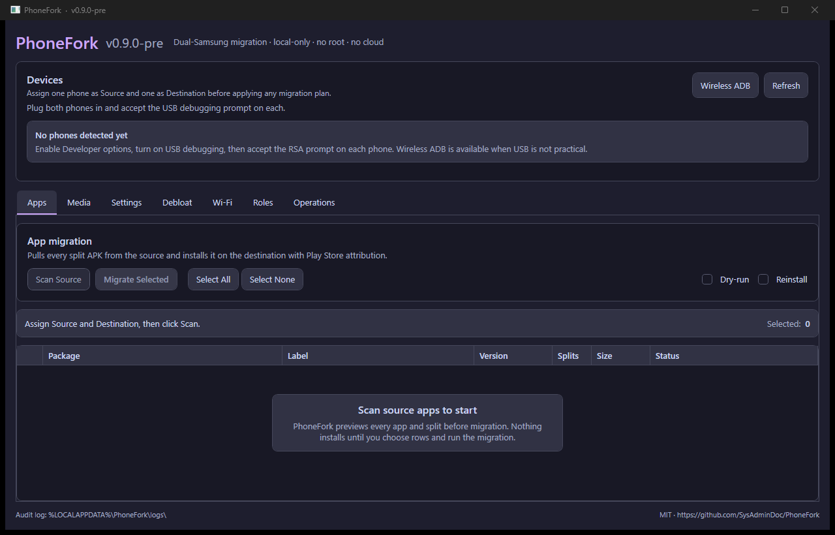Click the PhoneFork app icon in title bar
Screen dimensions: 835x535
[15, 10]
